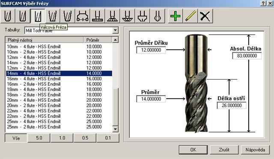Toggle the 0.5 increment filter button
This screenshot has width=274, height=159.
click(x=85, y=138)
